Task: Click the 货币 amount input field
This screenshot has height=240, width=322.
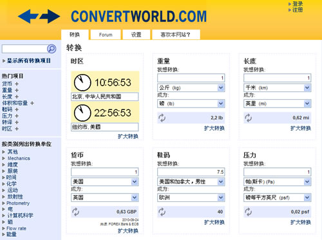Action: click(105, 172)
